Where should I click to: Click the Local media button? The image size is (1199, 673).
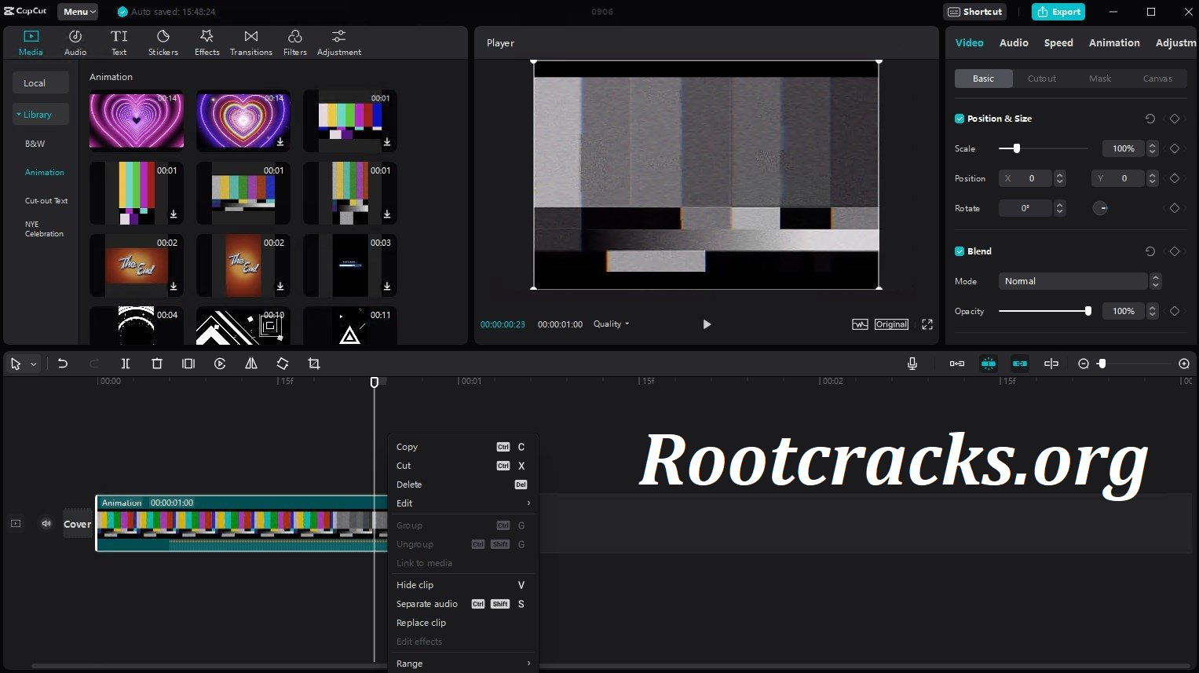click(x=41, y=83)
